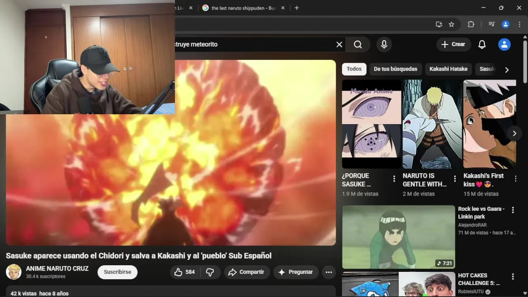
Task: Restore down the Chrome window
Action: pos(501,8)
